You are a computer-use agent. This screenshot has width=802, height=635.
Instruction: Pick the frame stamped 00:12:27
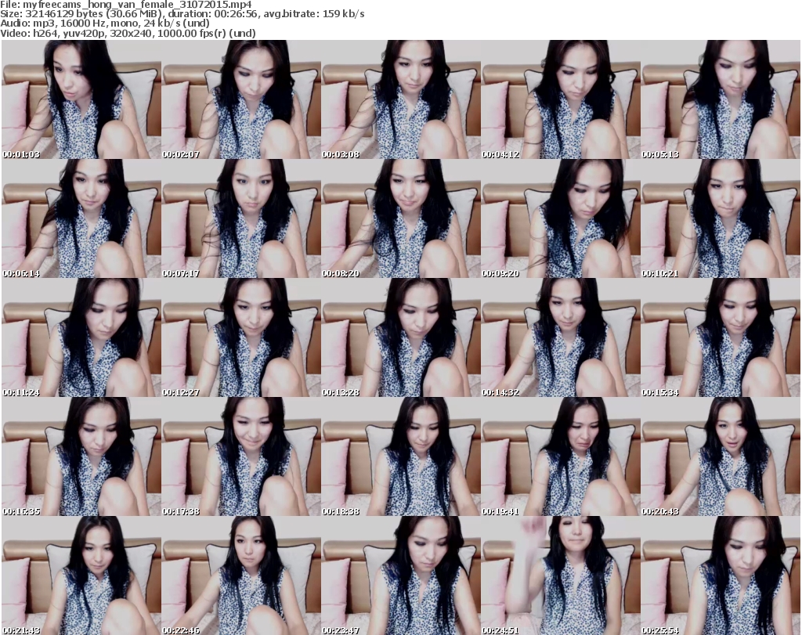[241, 337]
